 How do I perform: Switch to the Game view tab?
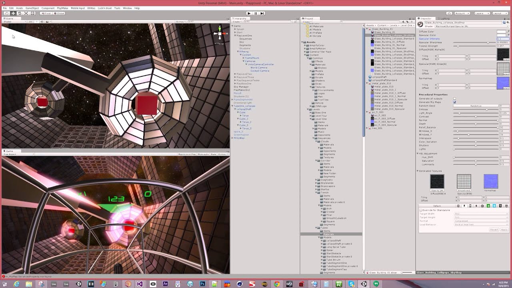click(9, 151)
